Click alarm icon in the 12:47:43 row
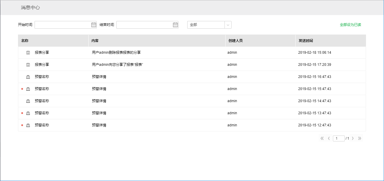This screenshot has height=181, width=384. 28,125
